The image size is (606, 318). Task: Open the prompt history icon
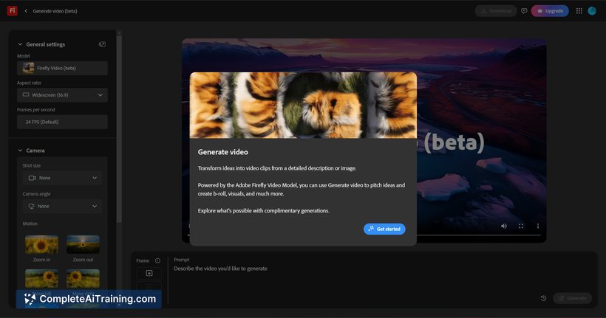tap(543, 298)
